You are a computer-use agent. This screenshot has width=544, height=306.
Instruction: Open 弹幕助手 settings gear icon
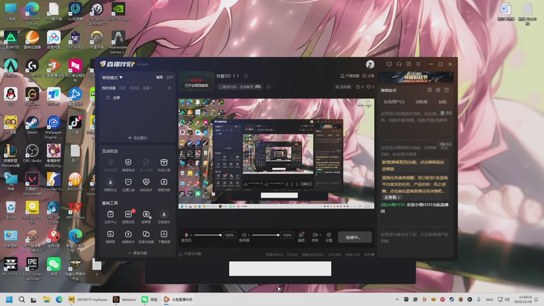pos(438,90)
